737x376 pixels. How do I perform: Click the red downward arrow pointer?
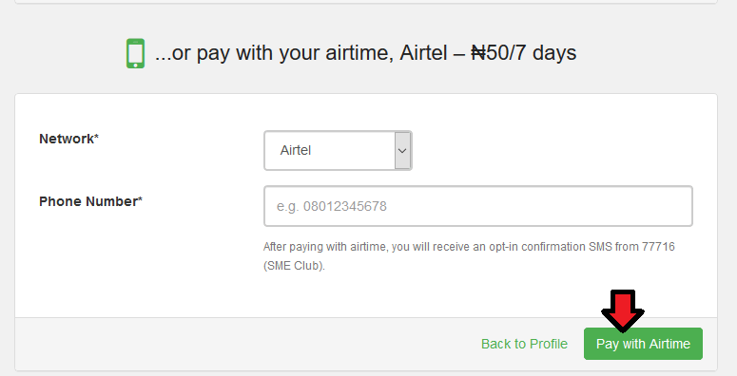coord(623,310)
